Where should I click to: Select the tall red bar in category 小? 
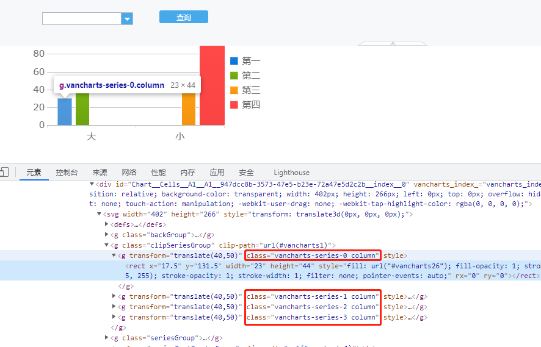(x=212, y=85)
